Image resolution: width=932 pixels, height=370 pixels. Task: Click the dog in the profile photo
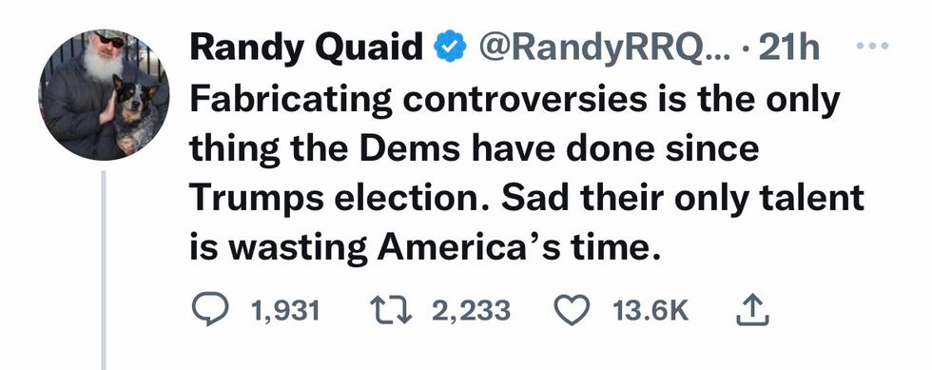pyautogui.click(x=135, y=113)
